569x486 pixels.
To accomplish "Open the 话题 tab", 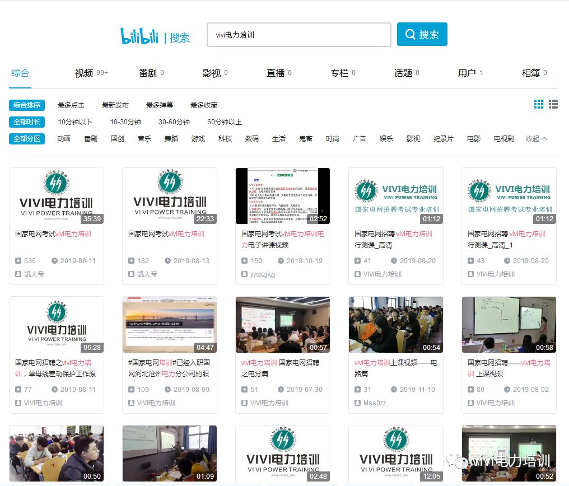I will tap(407, 73).
